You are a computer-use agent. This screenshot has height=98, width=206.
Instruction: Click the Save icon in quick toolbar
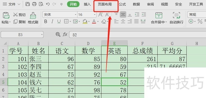tap(28, 4)
